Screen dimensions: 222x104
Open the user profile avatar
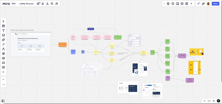click(x=208, y=4)
